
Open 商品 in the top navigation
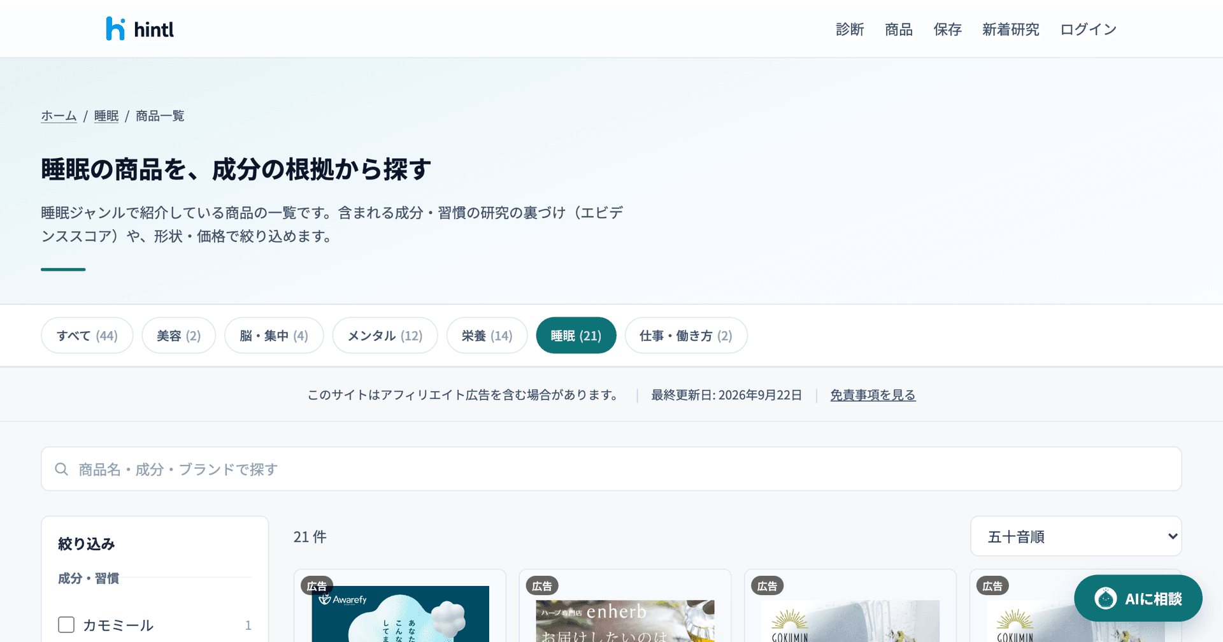pos(899,29)
